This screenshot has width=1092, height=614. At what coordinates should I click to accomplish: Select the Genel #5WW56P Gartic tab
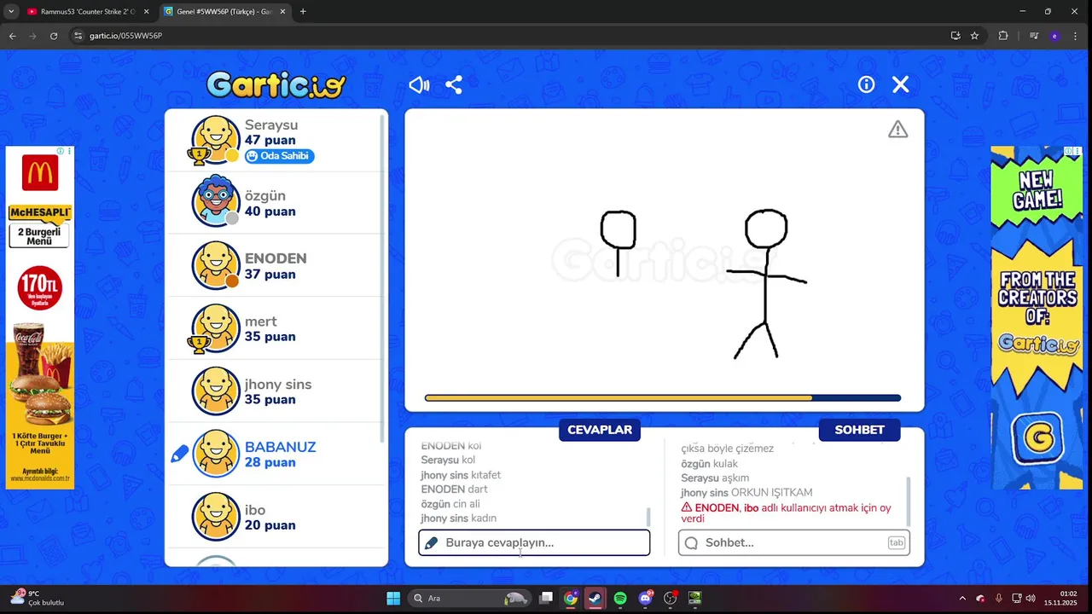point(224,11)
